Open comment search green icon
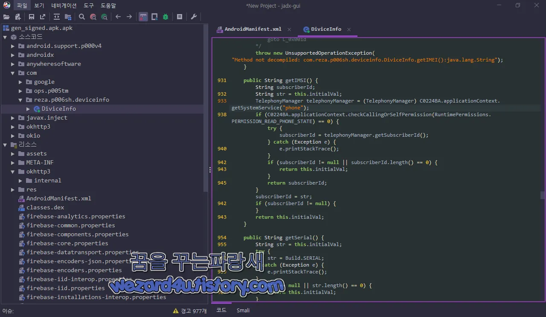The image size is (546, 317). click(104, 17)
